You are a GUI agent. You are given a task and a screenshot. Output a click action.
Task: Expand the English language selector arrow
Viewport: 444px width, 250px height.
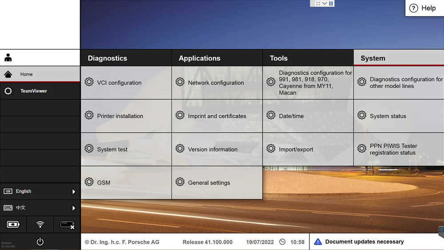(74, 192)
